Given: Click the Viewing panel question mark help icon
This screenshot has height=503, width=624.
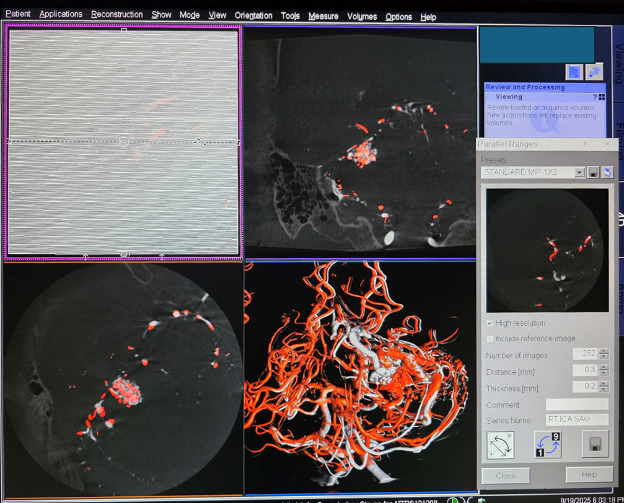Looking at the screenshot, I should pyautogui.click(x=595, y=97).
